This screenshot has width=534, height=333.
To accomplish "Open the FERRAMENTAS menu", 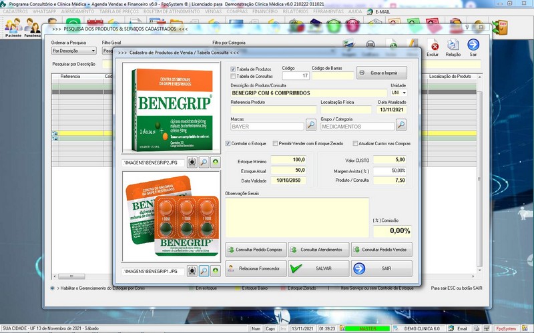I will pos(328,11).
